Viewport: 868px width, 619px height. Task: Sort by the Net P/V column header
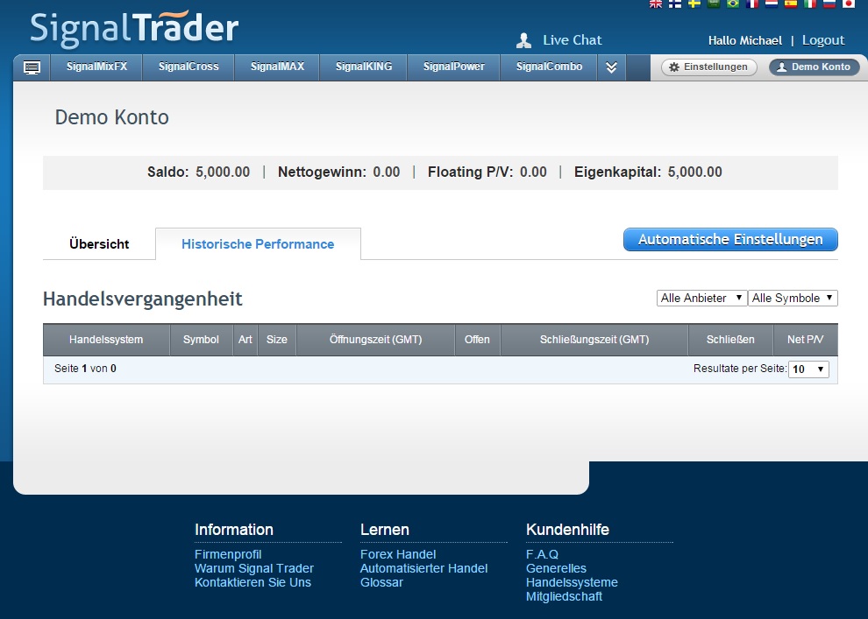(805, 340)
